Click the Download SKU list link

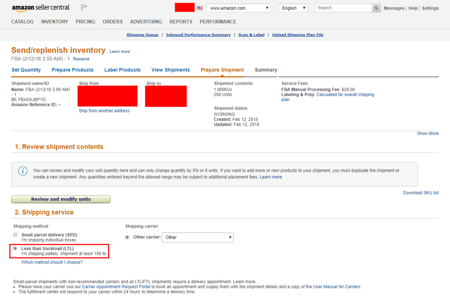(x=421, y=193)
